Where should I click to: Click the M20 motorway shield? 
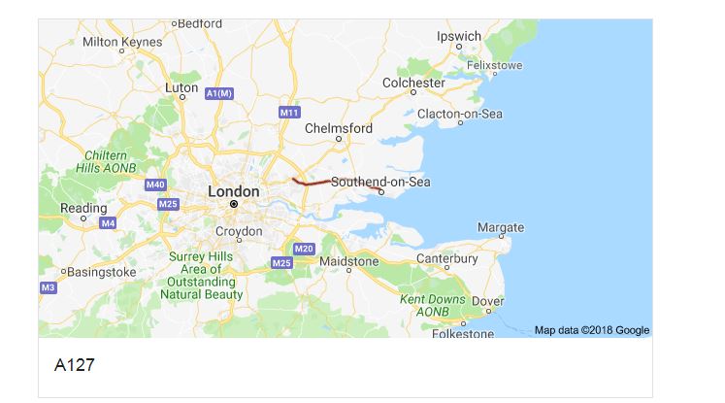(x=304, y=249)
